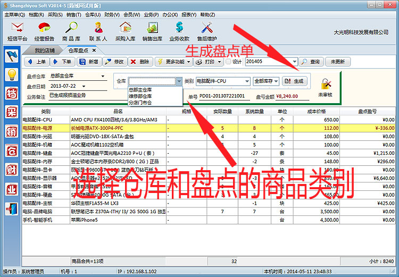Viewport: 399px width, 277px height.
Task: Click the exit door sidebar icon
Action: (x=12, y=209)
